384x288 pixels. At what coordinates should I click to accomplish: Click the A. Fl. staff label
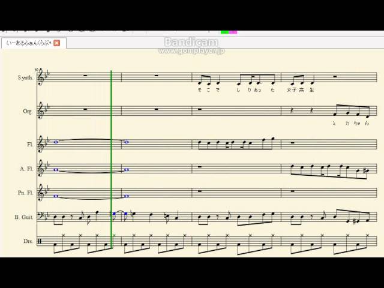26,169
